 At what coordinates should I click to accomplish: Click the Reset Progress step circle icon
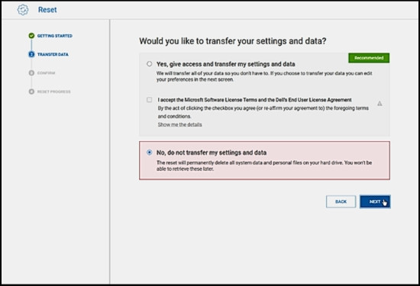tap(31, 92)
